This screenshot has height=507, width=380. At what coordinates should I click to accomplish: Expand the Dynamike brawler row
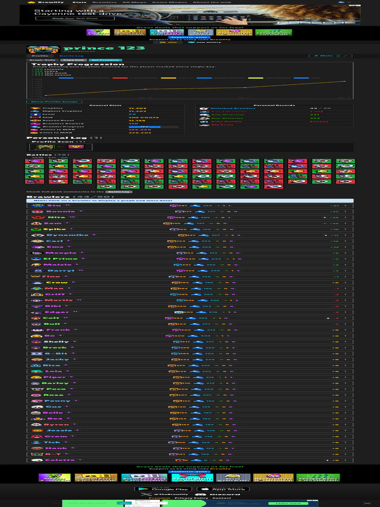(190, 235)
